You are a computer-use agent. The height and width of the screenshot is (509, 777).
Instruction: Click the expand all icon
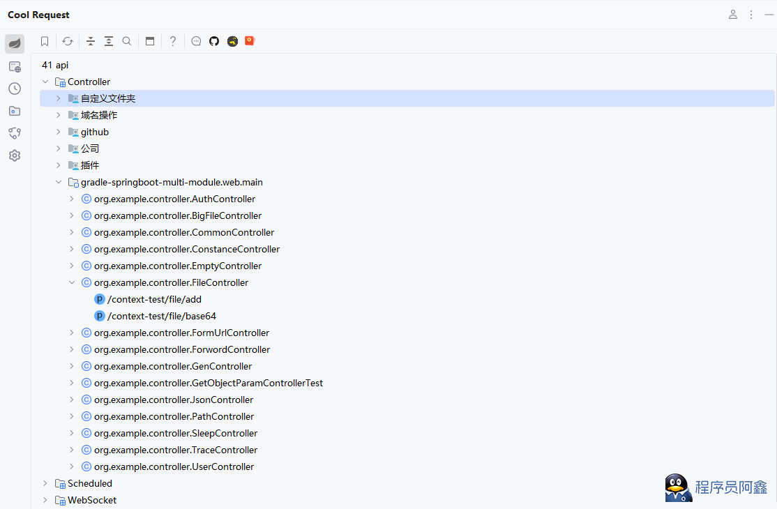[x=109, y=41]
